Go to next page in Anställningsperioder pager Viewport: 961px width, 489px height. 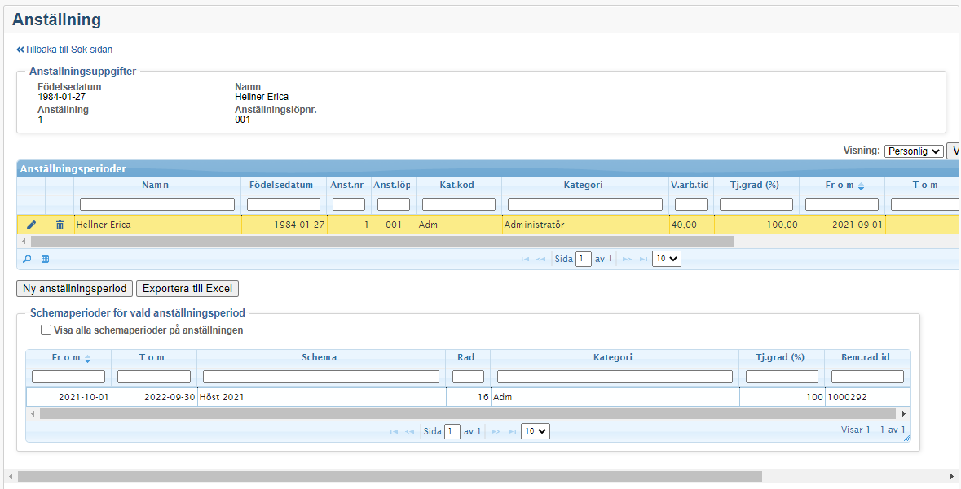pyautogui.click(x=627, y=260)
